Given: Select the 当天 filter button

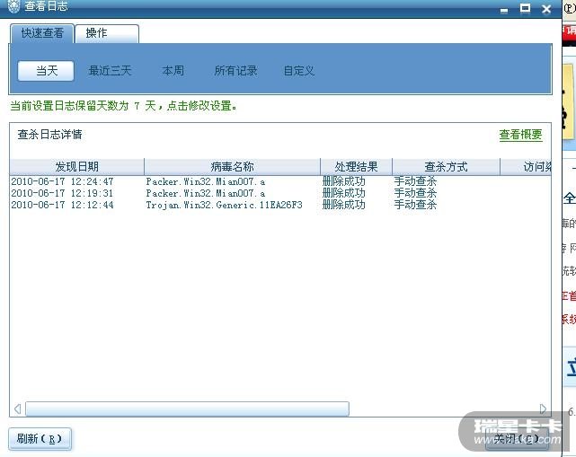Looking at the screenshot, I should [x=46, y=70].
